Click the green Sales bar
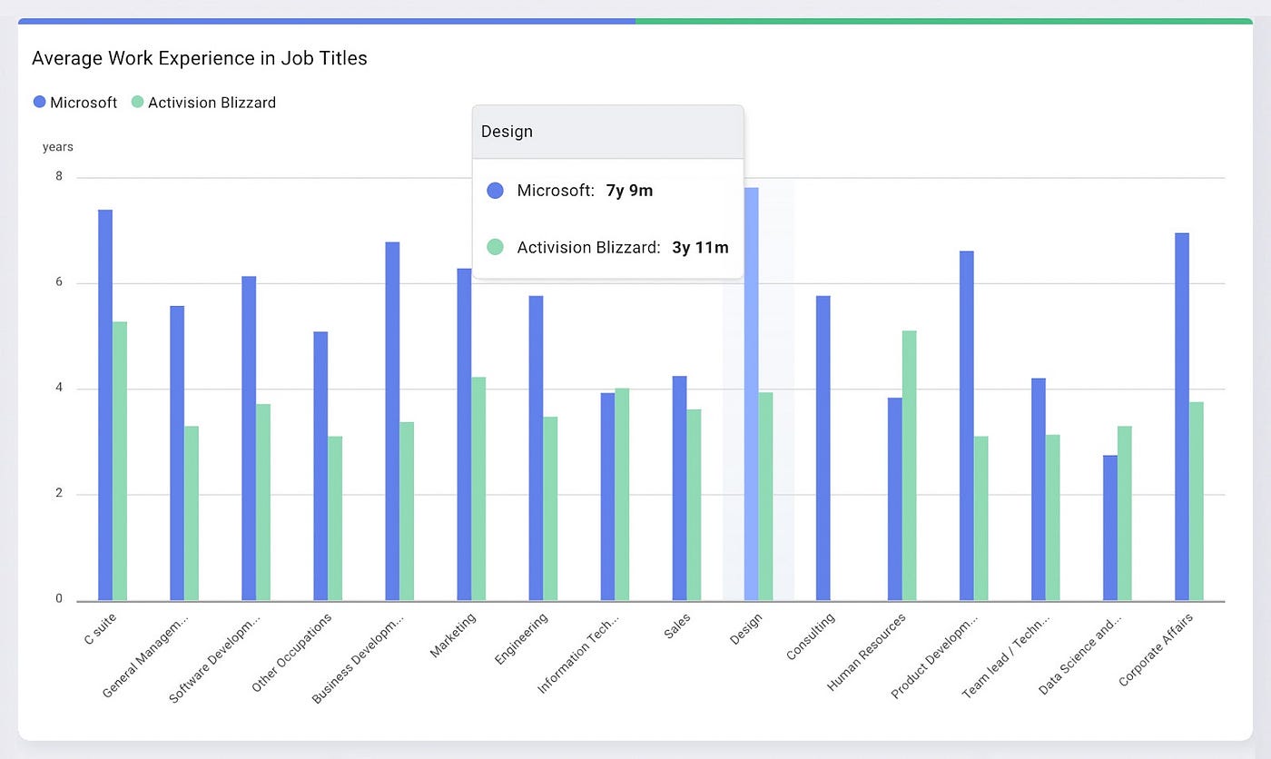The image size is (1271, 759). pyautogui.click(x=694, y=505)
